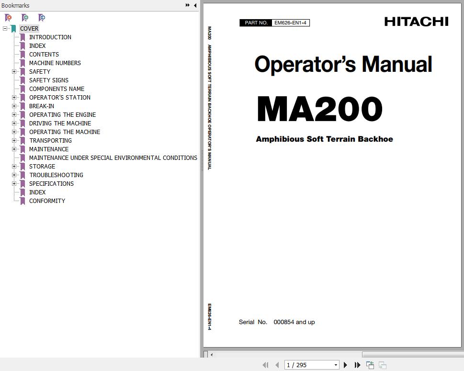Jump to the TRANSPORTING bookmark
The width and height of the screenshot is (464, 371).
tap(50, 140)
